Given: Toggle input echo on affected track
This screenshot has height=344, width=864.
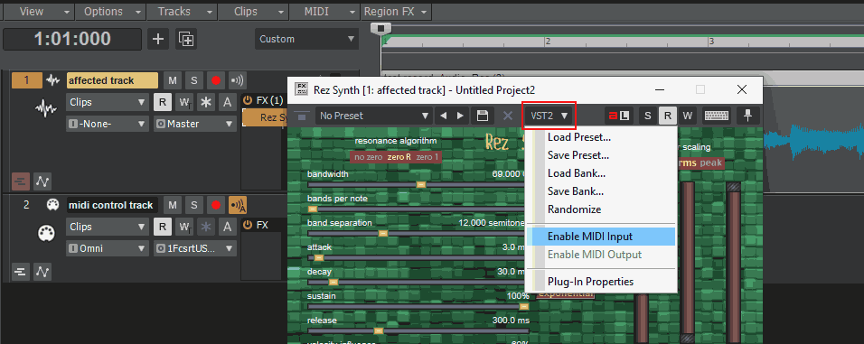Looking at the screenshot, I should (238, 81).
